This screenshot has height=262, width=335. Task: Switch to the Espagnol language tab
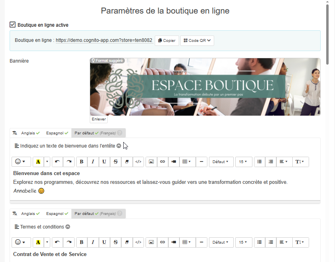[x=56, y=133]
